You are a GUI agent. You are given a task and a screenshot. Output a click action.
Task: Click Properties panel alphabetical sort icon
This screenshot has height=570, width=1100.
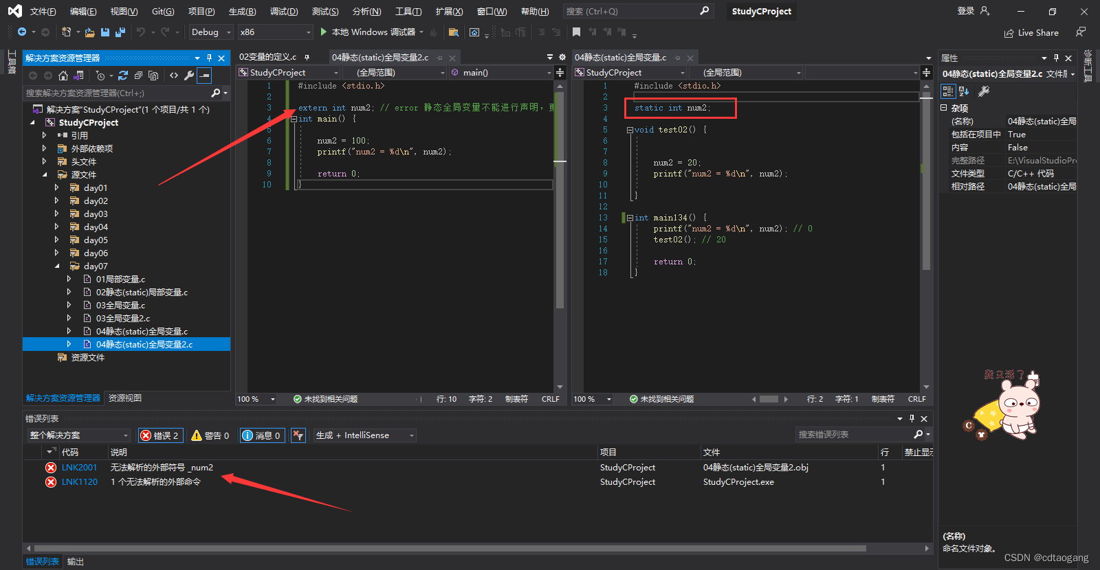[964, 91]
